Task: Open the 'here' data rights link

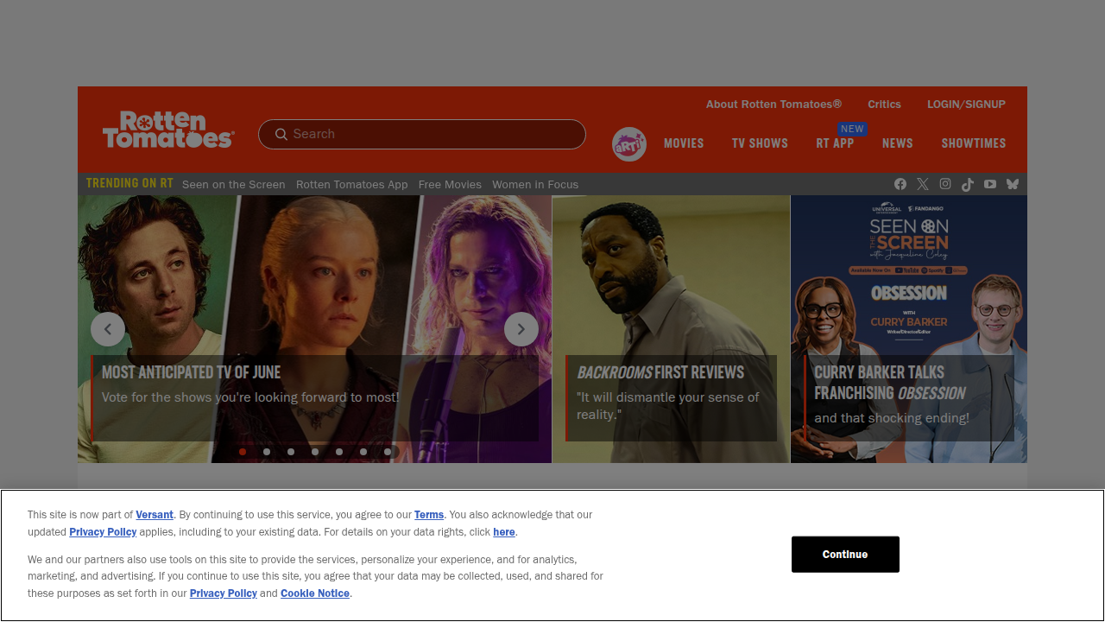Action: (504, 532)
